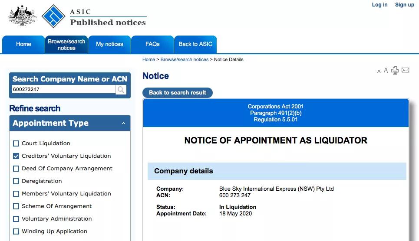Go to the Home tab
Screen dimensions: 419x241
coord(23,44)
